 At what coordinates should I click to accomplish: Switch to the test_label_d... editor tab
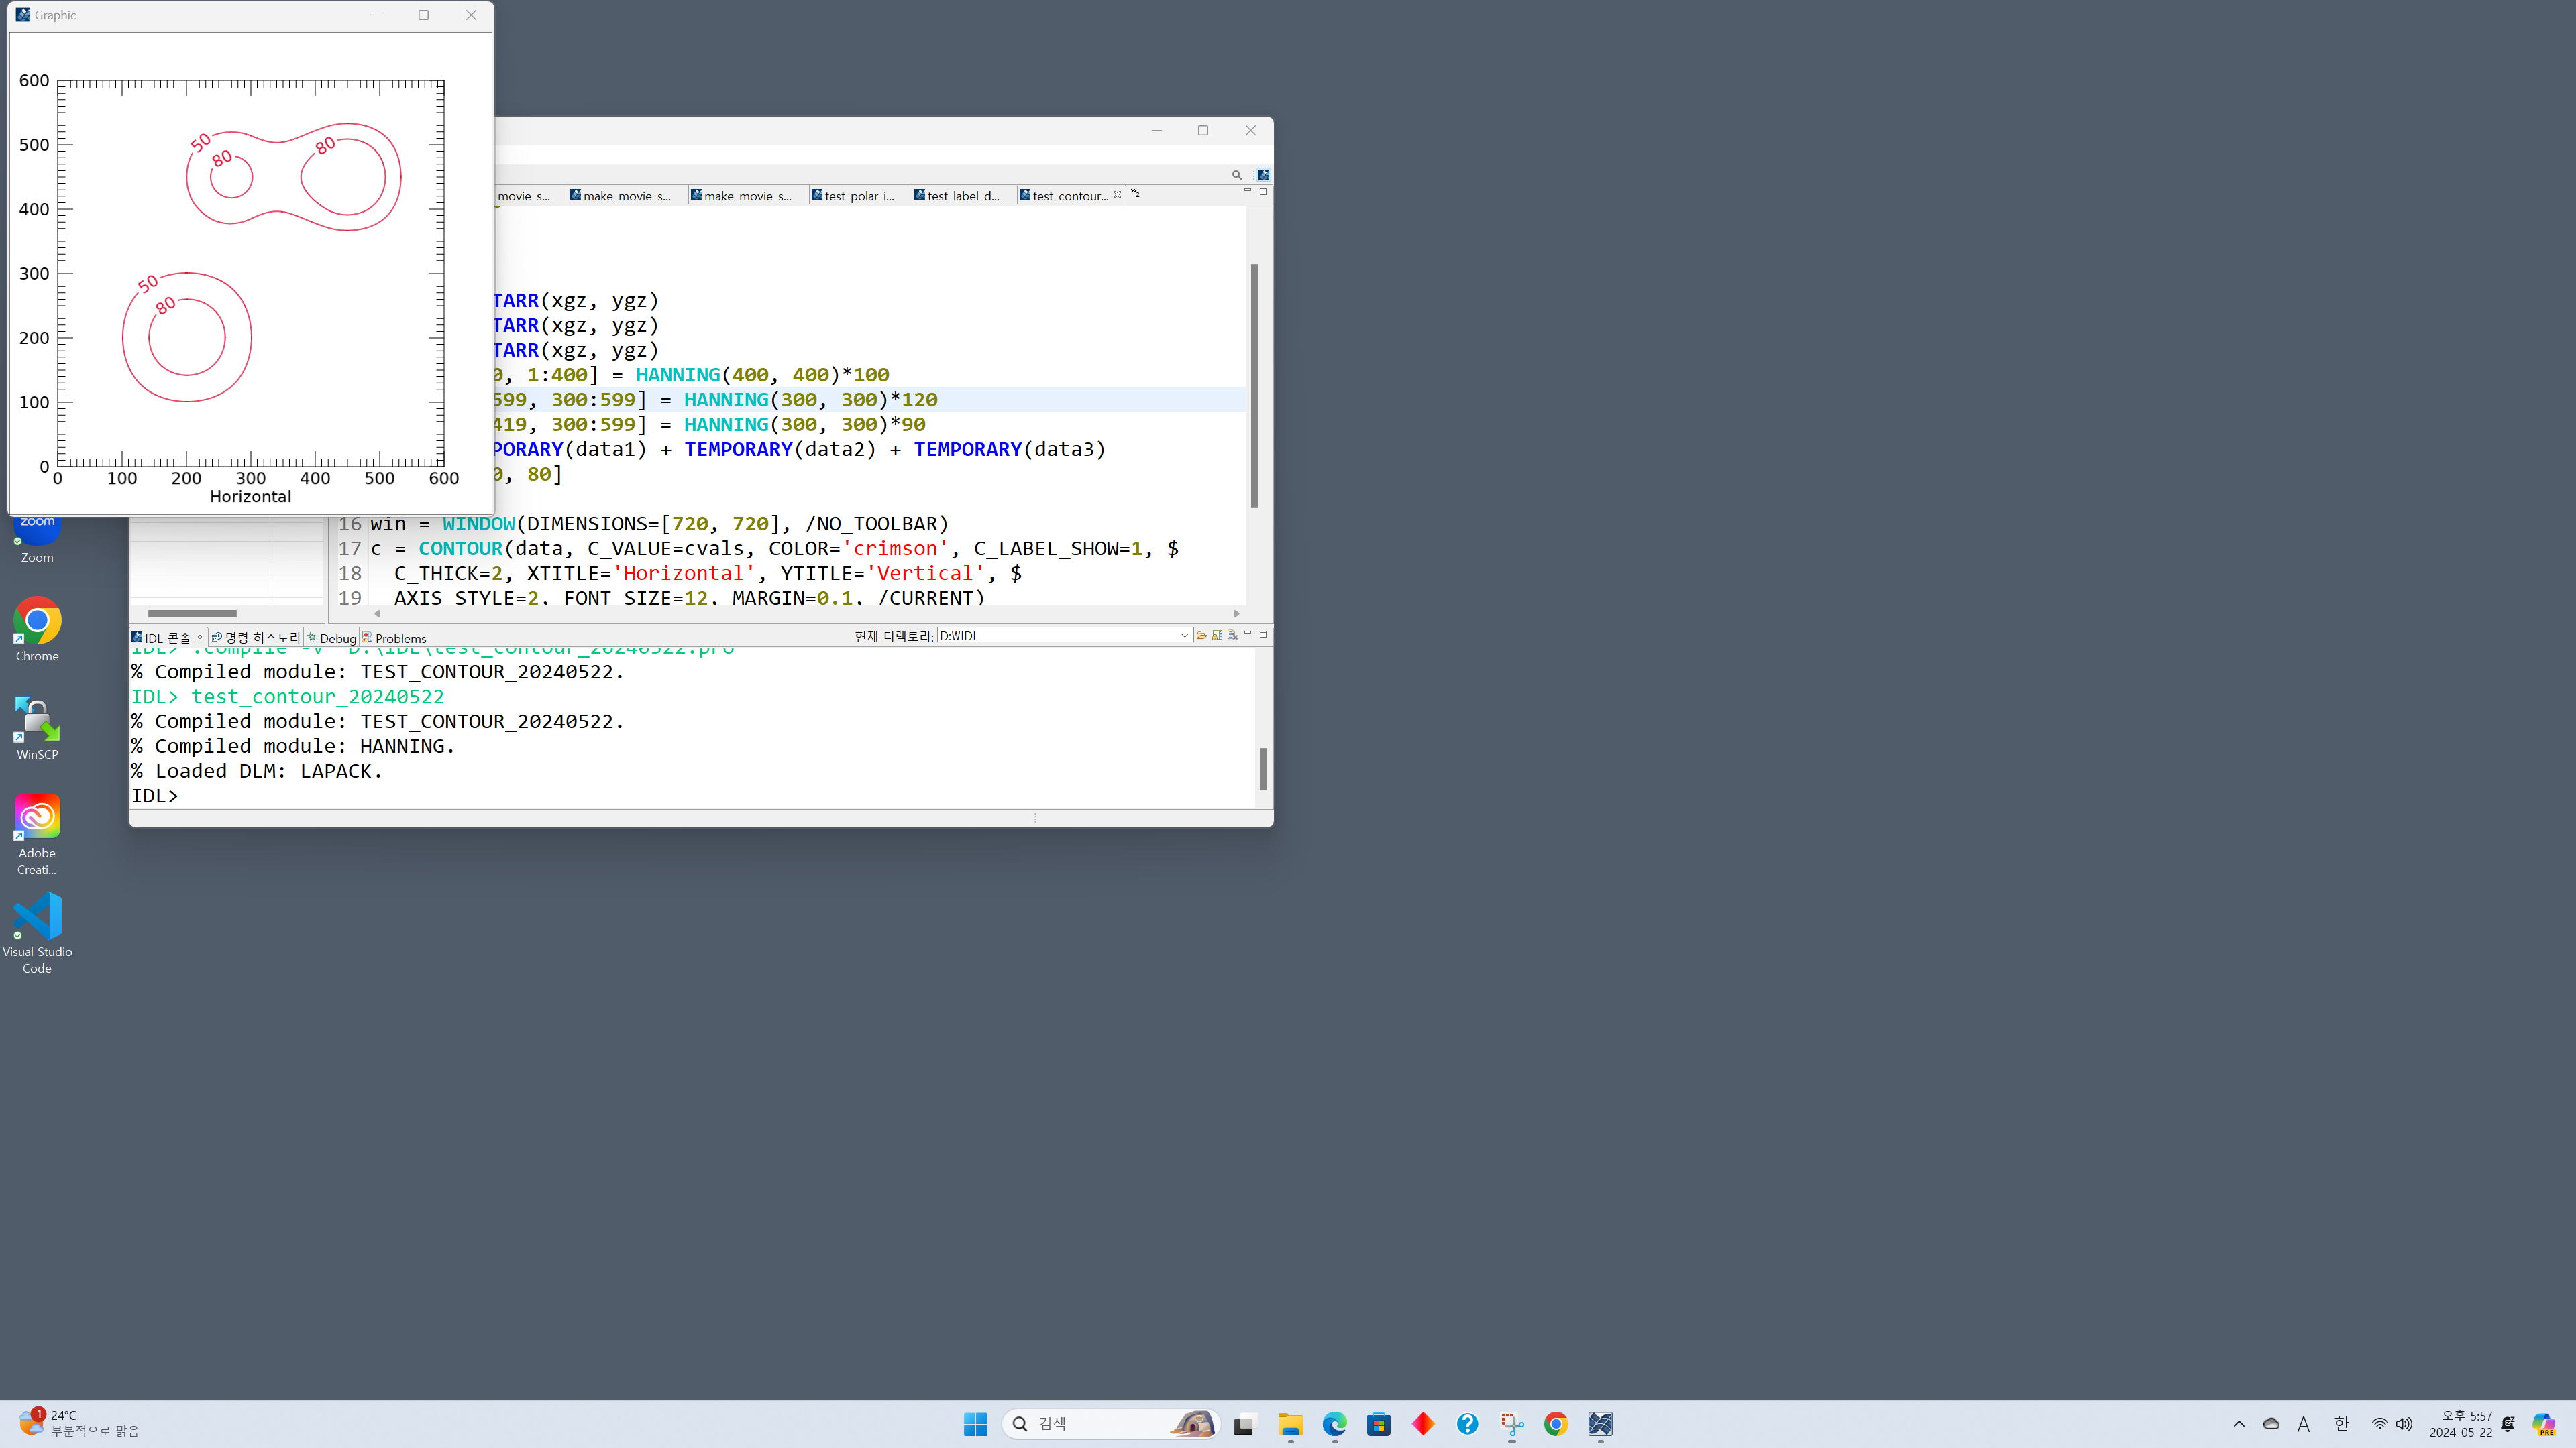pyautogui.click(x=961, y=196)
